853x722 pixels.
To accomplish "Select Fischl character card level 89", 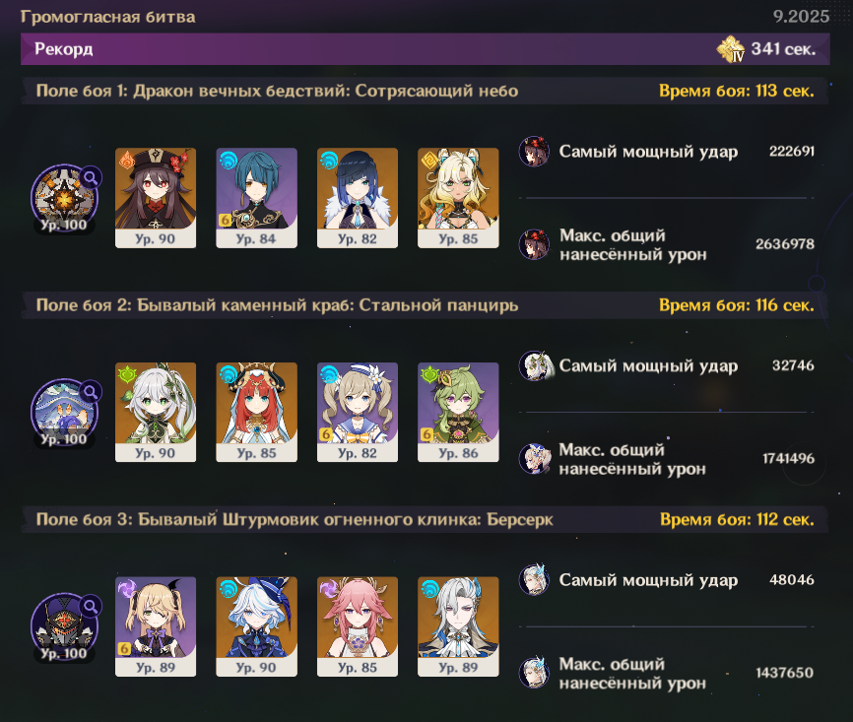I will click(x=156, y=626).
